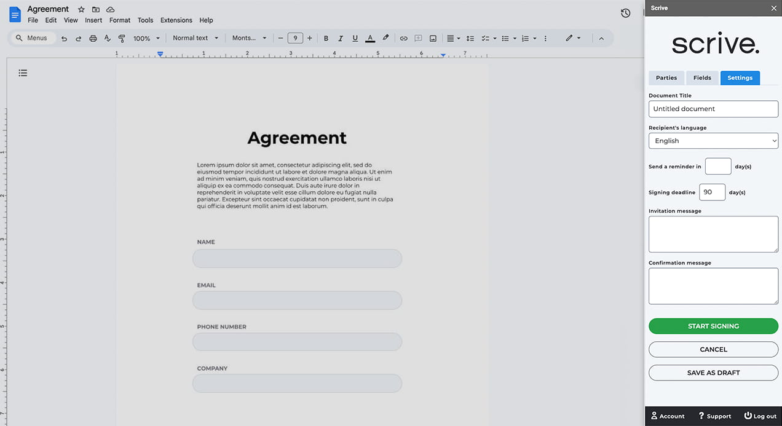
Task: Expand the Normal text style dropdown
Action: click(x=195, y=38)
